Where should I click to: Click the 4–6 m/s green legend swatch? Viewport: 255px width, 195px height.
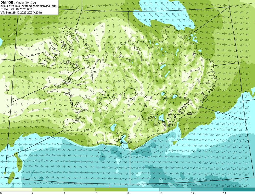pos(80,189)
